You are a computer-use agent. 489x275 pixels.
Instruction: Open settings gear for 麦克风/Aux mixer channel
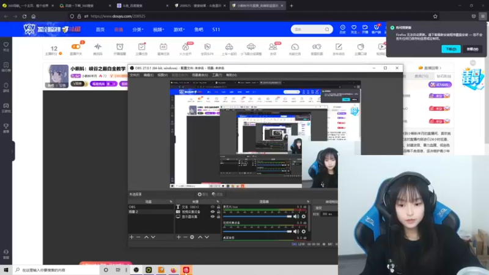pos(303,216)
